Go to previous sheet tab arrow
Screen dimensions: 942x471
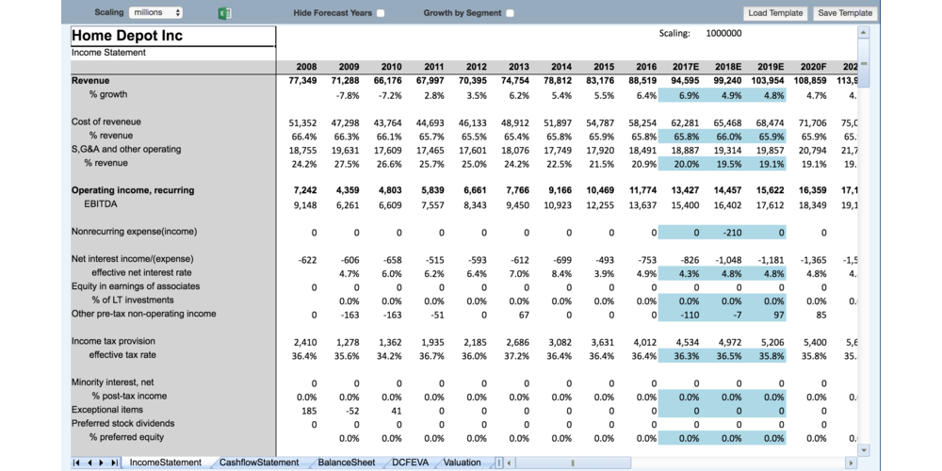(x=89, y=463)
